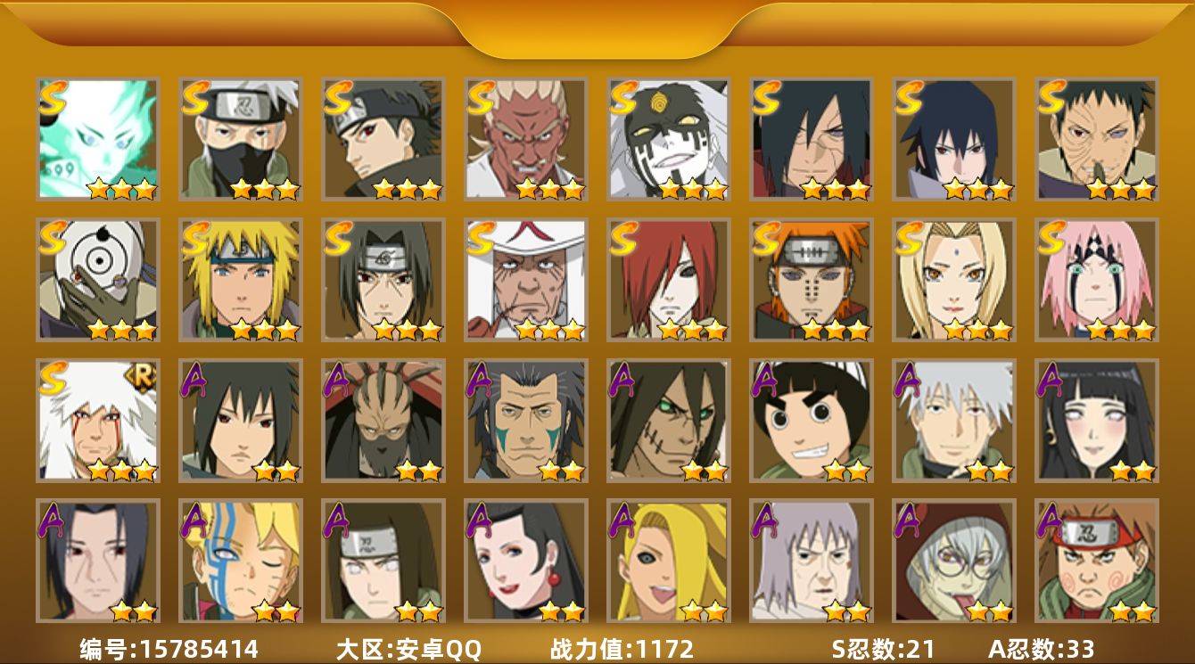Open the white-faced ninja with yellow eyes
1195x664 pixels.
tap(669, 139)
